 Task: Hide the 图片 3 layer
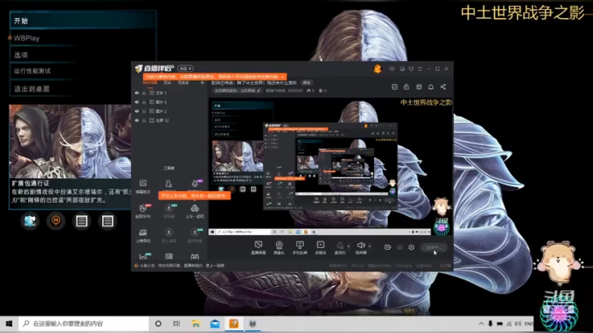coord(137,101)
